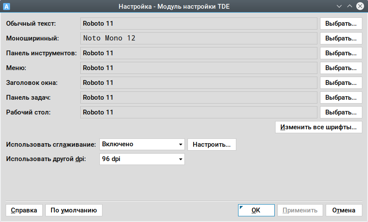368x222 pixels.
Task: Click the app icon in title bar
Action: pyautogui.click(x=7, y=7)
